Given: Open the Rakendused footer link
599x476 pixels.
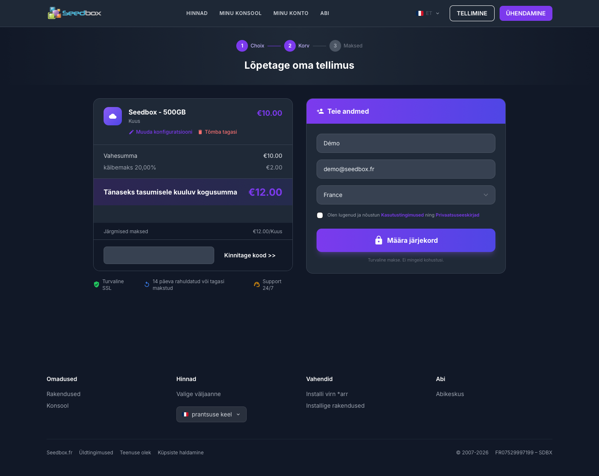Looking at the screenshot, I should pos(64,394).
